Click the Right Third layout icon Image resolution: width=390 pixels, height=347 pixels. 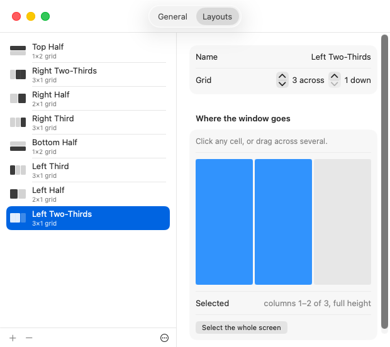pyautogui.click(x=18, y=123)
